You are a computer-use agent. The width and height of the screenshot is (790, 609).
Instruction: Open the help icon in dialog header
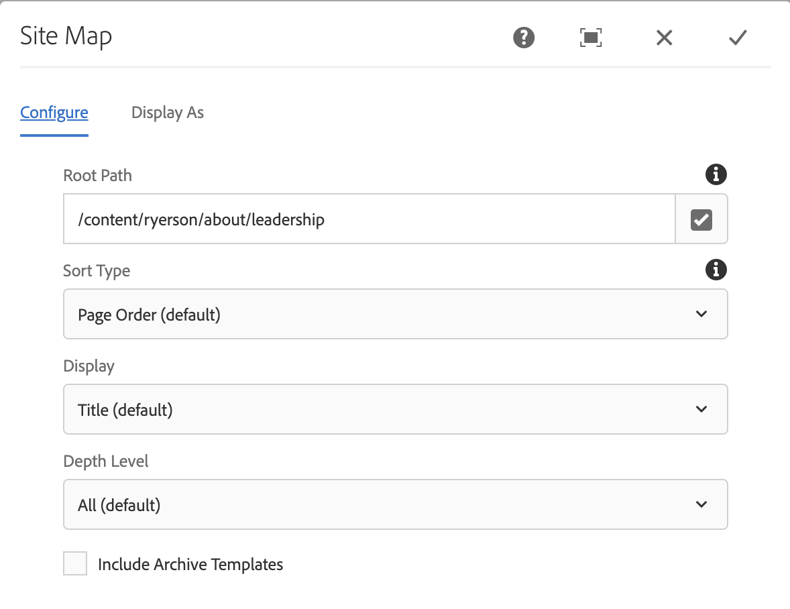(524, 38)
